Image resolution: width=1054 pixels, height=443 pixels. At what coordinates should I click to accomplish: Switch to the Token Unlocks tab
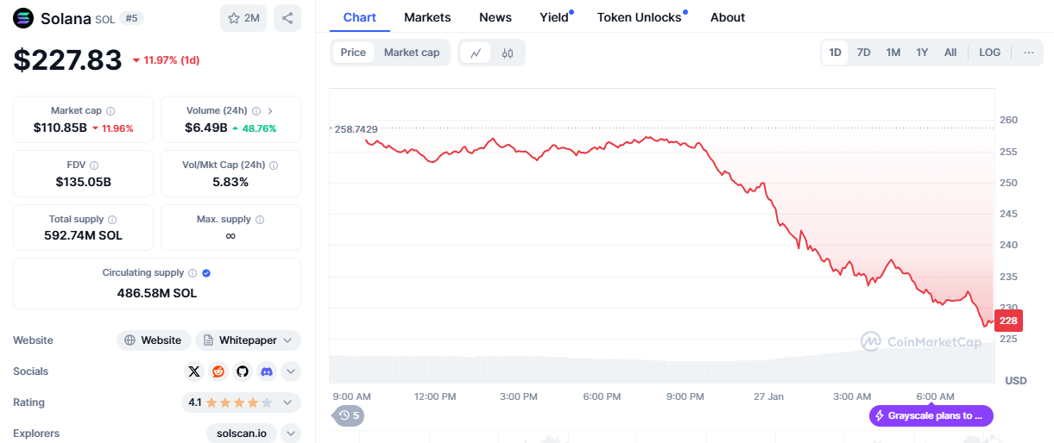coord(640,17)
